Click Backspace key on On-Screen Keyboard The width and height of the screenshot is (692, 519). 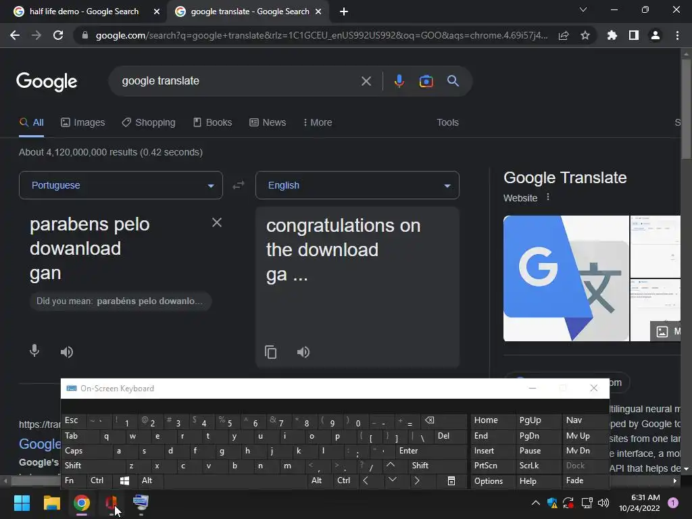(x=443, y=420)
